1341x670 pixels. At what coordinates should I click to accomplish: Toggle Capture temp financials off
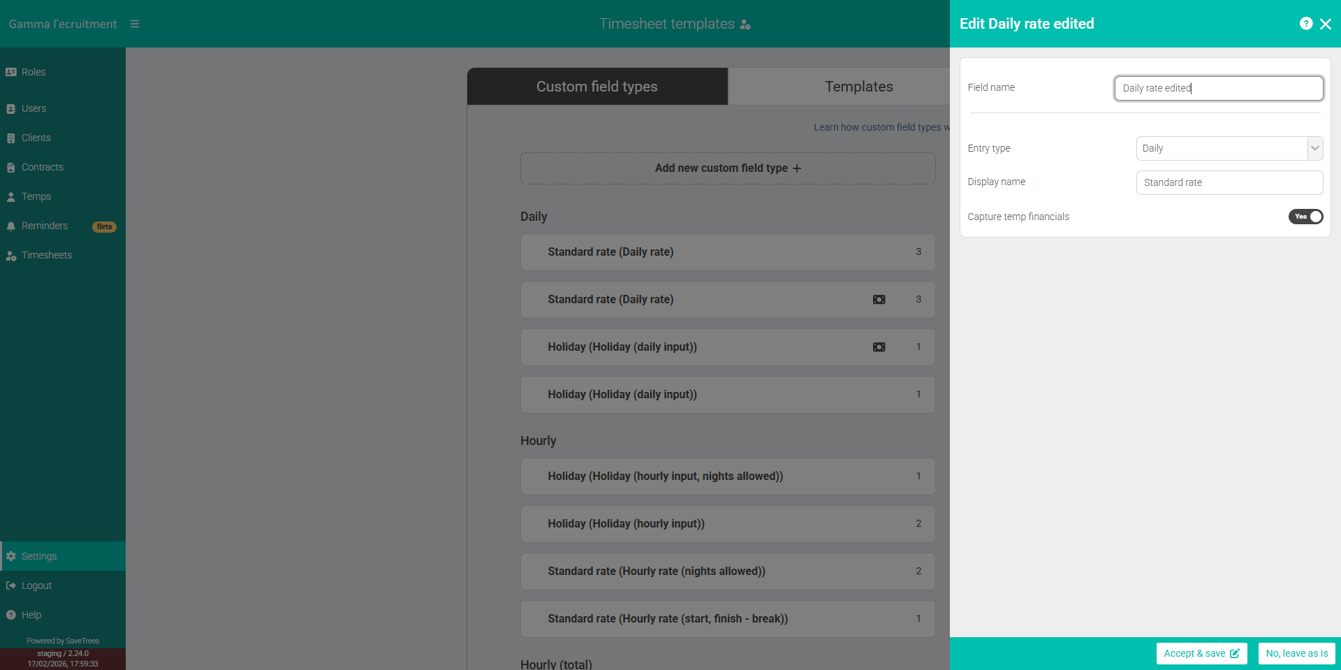[x=1306, y=217]
